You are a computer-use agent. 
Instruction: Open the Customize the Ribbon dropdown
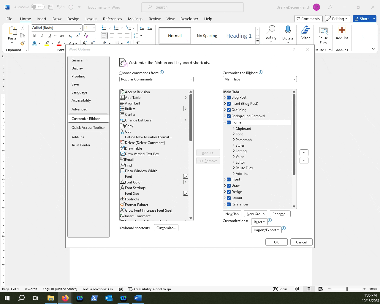click(259, 79)
